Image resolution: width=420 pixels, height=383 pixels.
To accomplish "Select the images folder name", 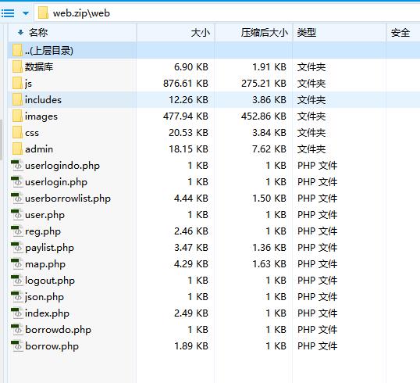I will pyautogui.click(x=41, y=116).
